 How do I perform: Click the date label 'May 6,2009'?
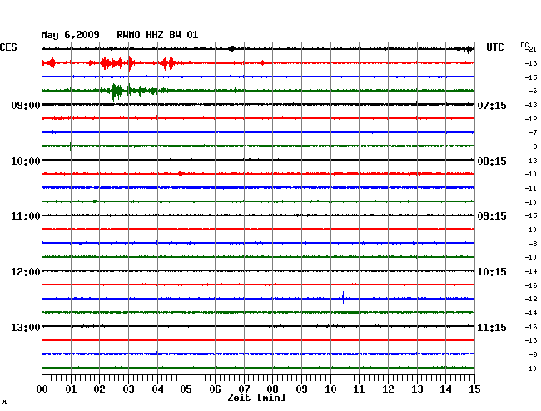[x=71, y=35]
